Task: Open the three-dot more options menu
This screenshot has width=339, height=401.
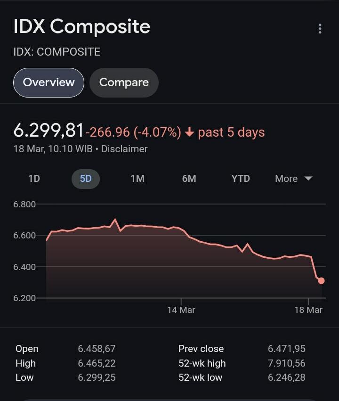Action: click(320, 28)
